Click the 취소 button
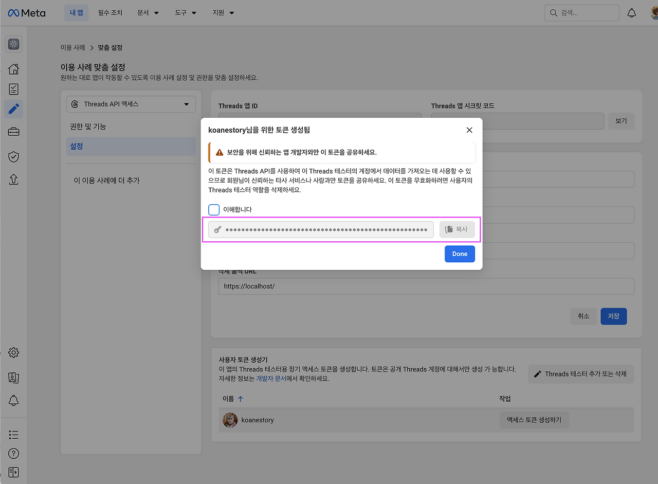Screen dimensions: 658x484 click(x=583, y=316)
